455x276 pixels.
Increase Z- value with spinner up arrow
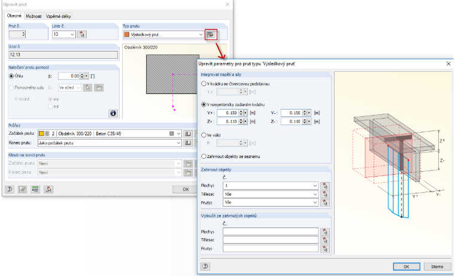click(305, 120)
